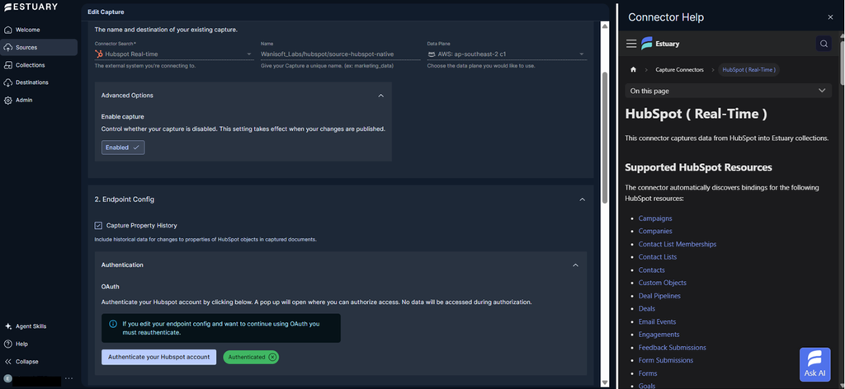Image resolution: width=845 pixels, height=389 pixels.
Task: Open the Contact Lists link
Action: [658, 257]
